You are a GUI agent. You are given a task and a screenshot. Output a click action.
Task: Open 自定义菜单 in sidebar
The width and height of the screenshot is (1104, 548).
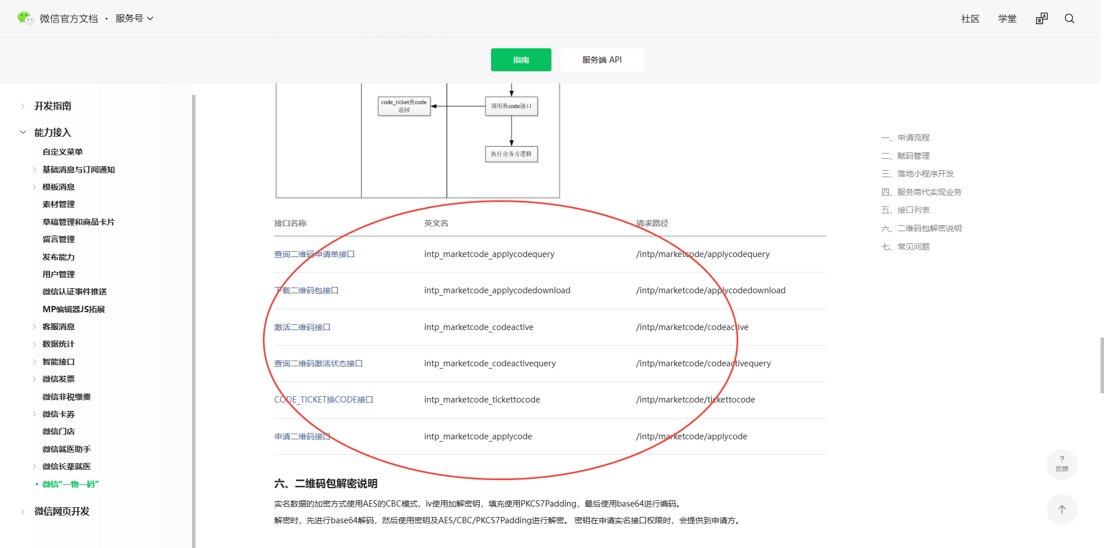click(x=63, y=152)
